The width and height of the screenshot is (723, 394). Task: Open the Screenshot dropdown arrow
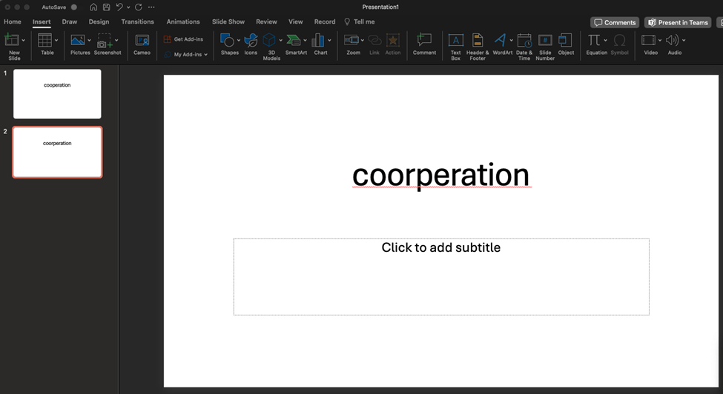click(x=116, y=41)
